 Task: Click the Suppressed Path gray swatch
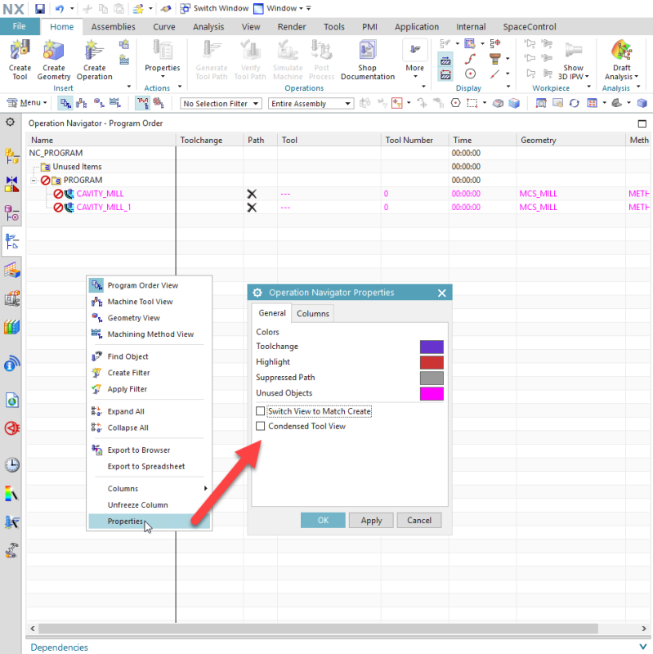coord(432,378)
